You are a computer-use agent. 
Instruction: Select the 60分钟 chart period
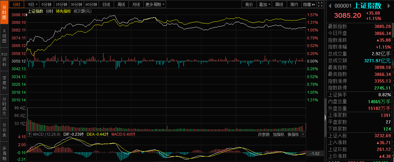point(91,4)
